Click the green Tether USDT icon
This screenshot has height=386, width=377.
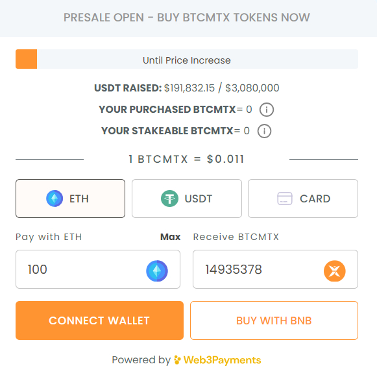pos(169,199)
